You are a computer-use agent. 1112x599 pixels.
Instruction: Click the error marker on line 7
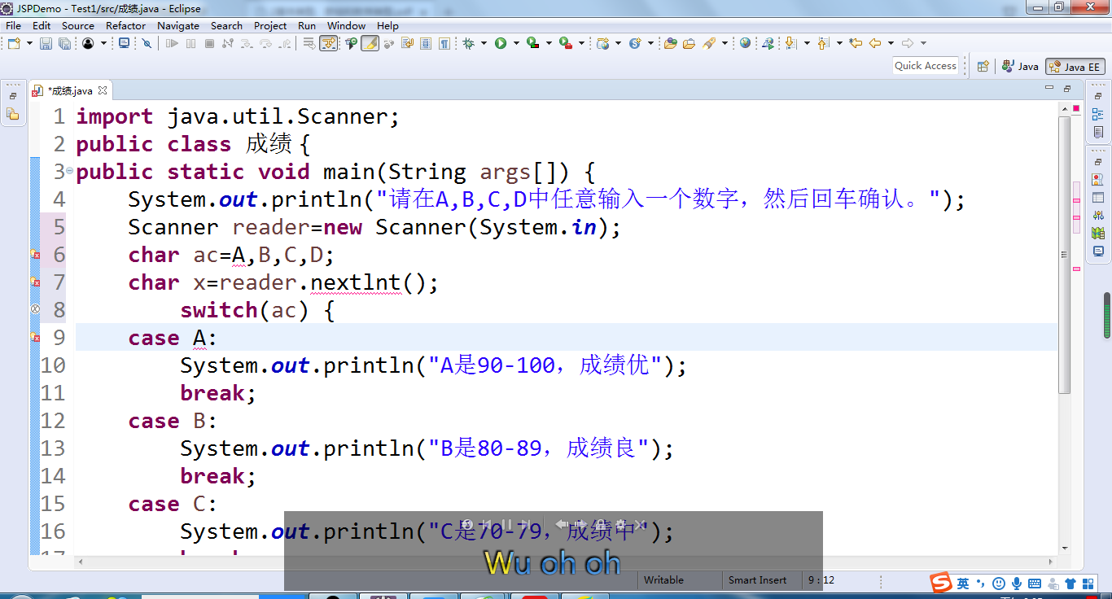point(35,282)
